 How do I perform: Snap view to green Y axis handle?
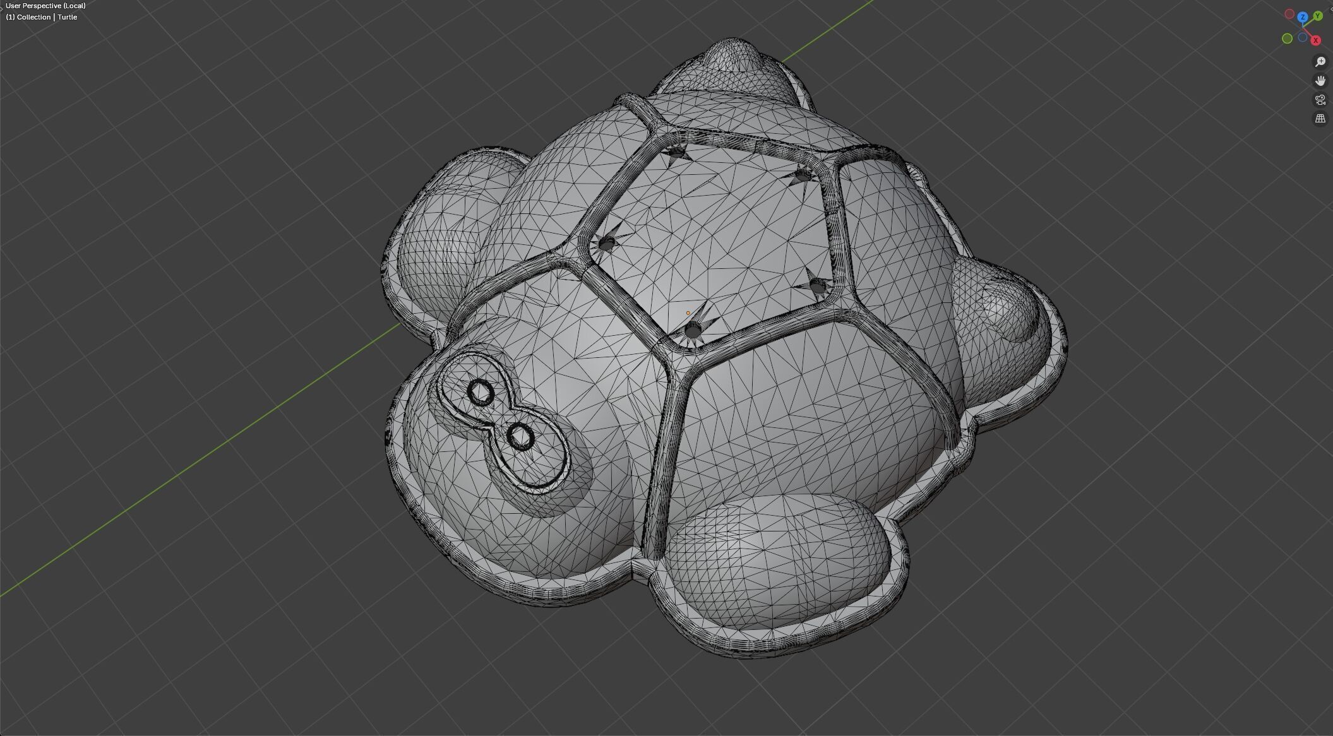pyautogui.click(x=1318, y=16)
